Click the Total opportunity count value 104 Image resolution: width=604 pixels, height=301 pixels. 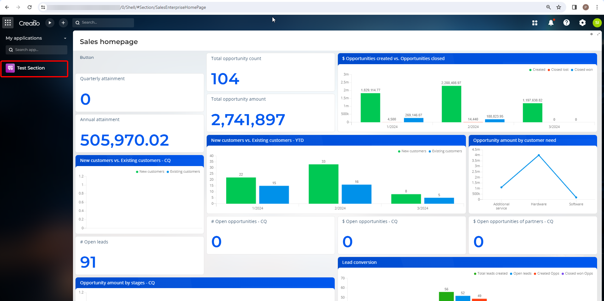coord(225,79)
